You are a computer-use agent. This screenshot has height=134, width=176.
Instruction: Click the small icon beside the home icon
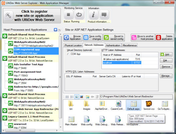(60, 30)
